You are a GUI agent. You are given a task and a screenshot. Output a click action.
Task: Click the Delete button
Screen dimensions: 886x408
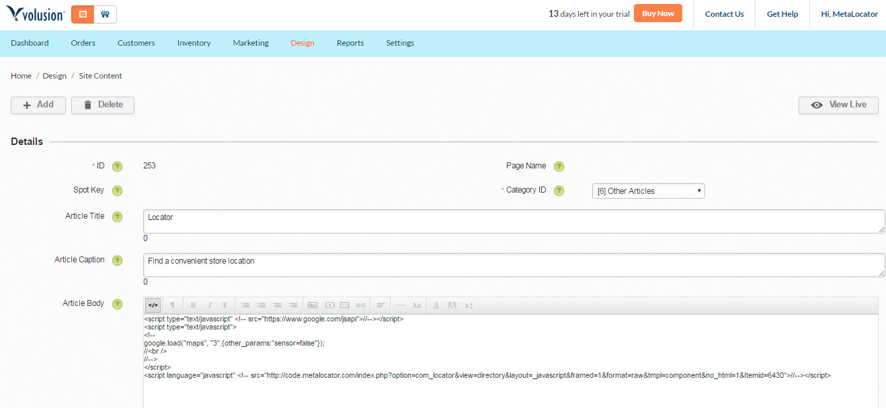point(103,105)
